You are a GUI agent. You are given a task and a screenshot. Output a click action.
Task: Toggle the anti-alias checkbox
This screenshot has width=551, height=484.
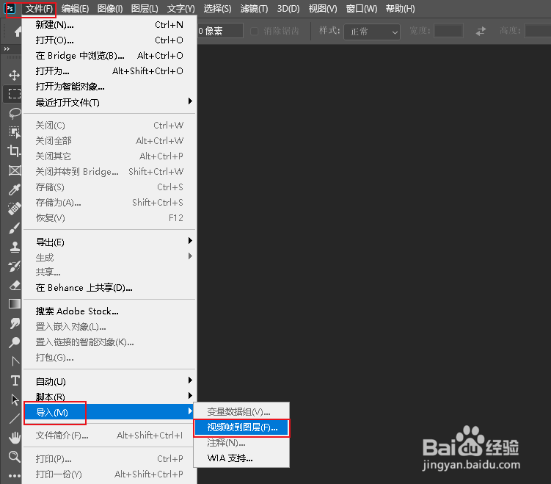point(254,31)
